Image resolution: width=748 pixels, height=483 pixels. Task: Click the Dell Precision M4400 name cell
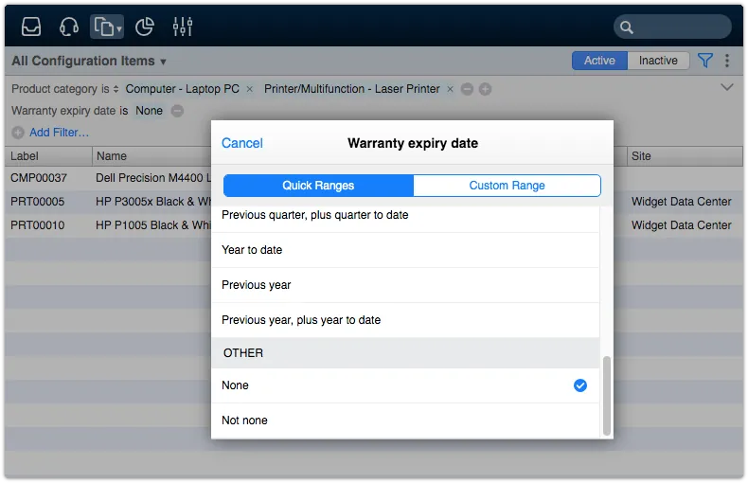click(153, 178)
